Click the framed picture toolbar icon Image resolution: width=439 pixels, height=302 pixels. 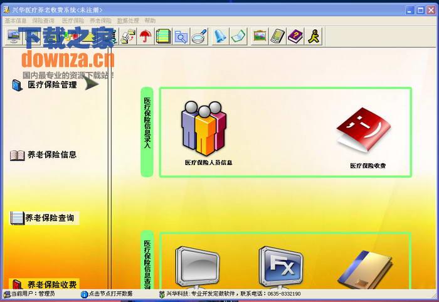point(260,36)
